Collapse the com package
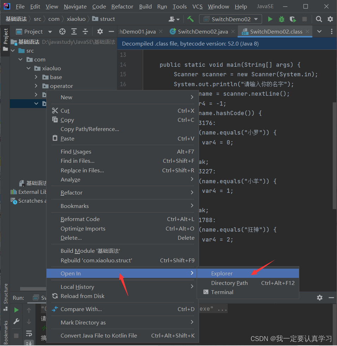Image resolution: width=337 pixels, height=346 pixels. point(20,60)
